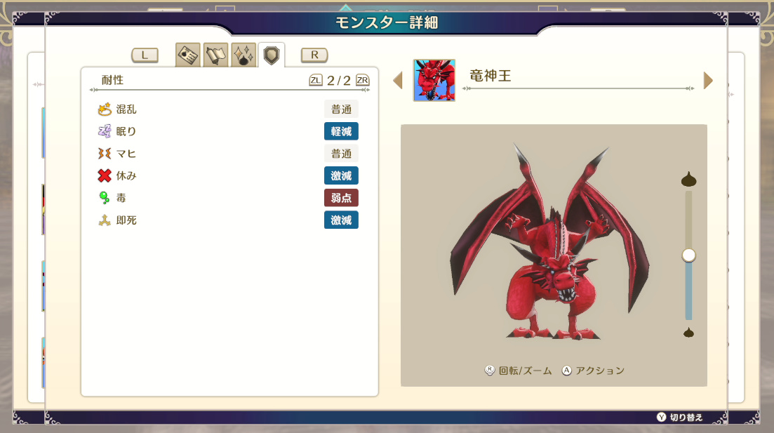Image resolution: width=774 pixels, height=433 pixels.
Task: Click the paralysis (マヒ) status icon
Action: point(104,154)
